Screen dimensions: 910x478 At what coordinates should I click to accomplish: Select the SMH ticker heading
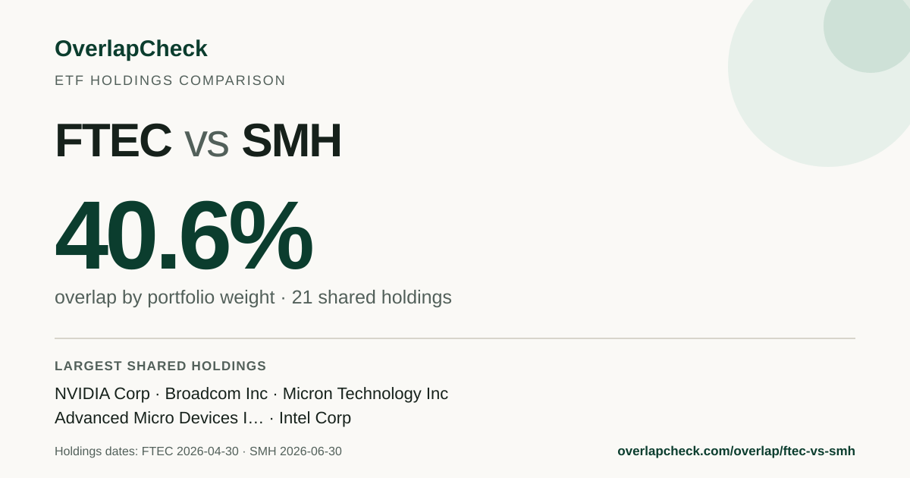pos(291,140)
